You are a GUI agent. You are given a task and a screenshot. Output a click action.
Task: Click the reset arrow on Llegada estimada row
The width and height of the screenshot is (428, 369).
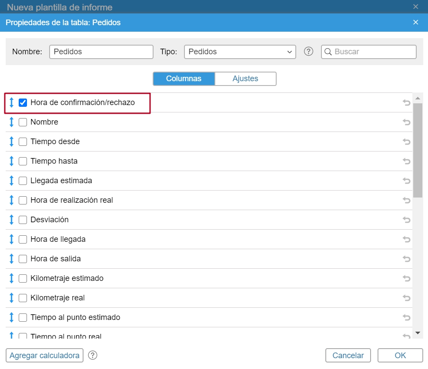[407, 181]
